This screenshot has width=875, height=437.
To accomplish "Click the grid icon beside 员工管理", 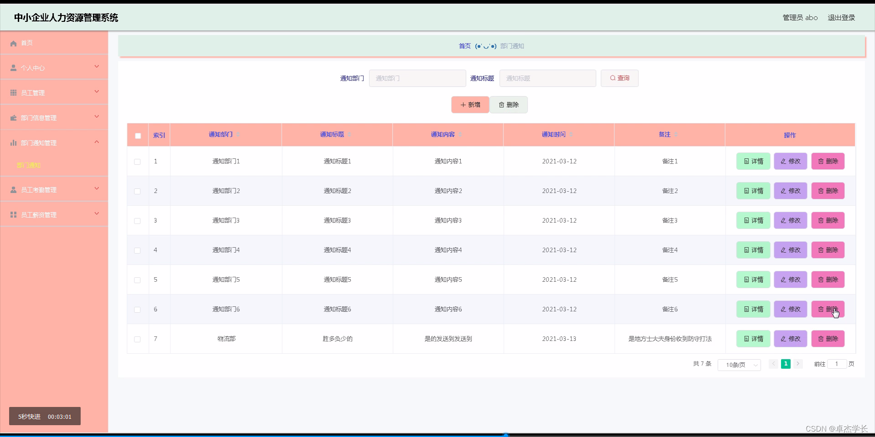I will pos(13,92).
